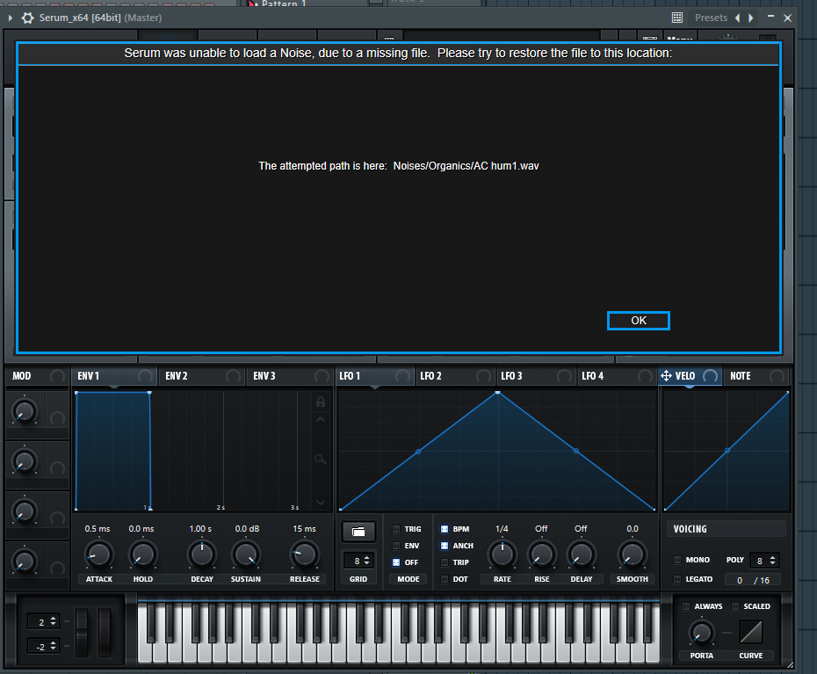The image size is (817, 674).
Task: Enable TRIG mode checkbox
Action: [x=396, y=529]
